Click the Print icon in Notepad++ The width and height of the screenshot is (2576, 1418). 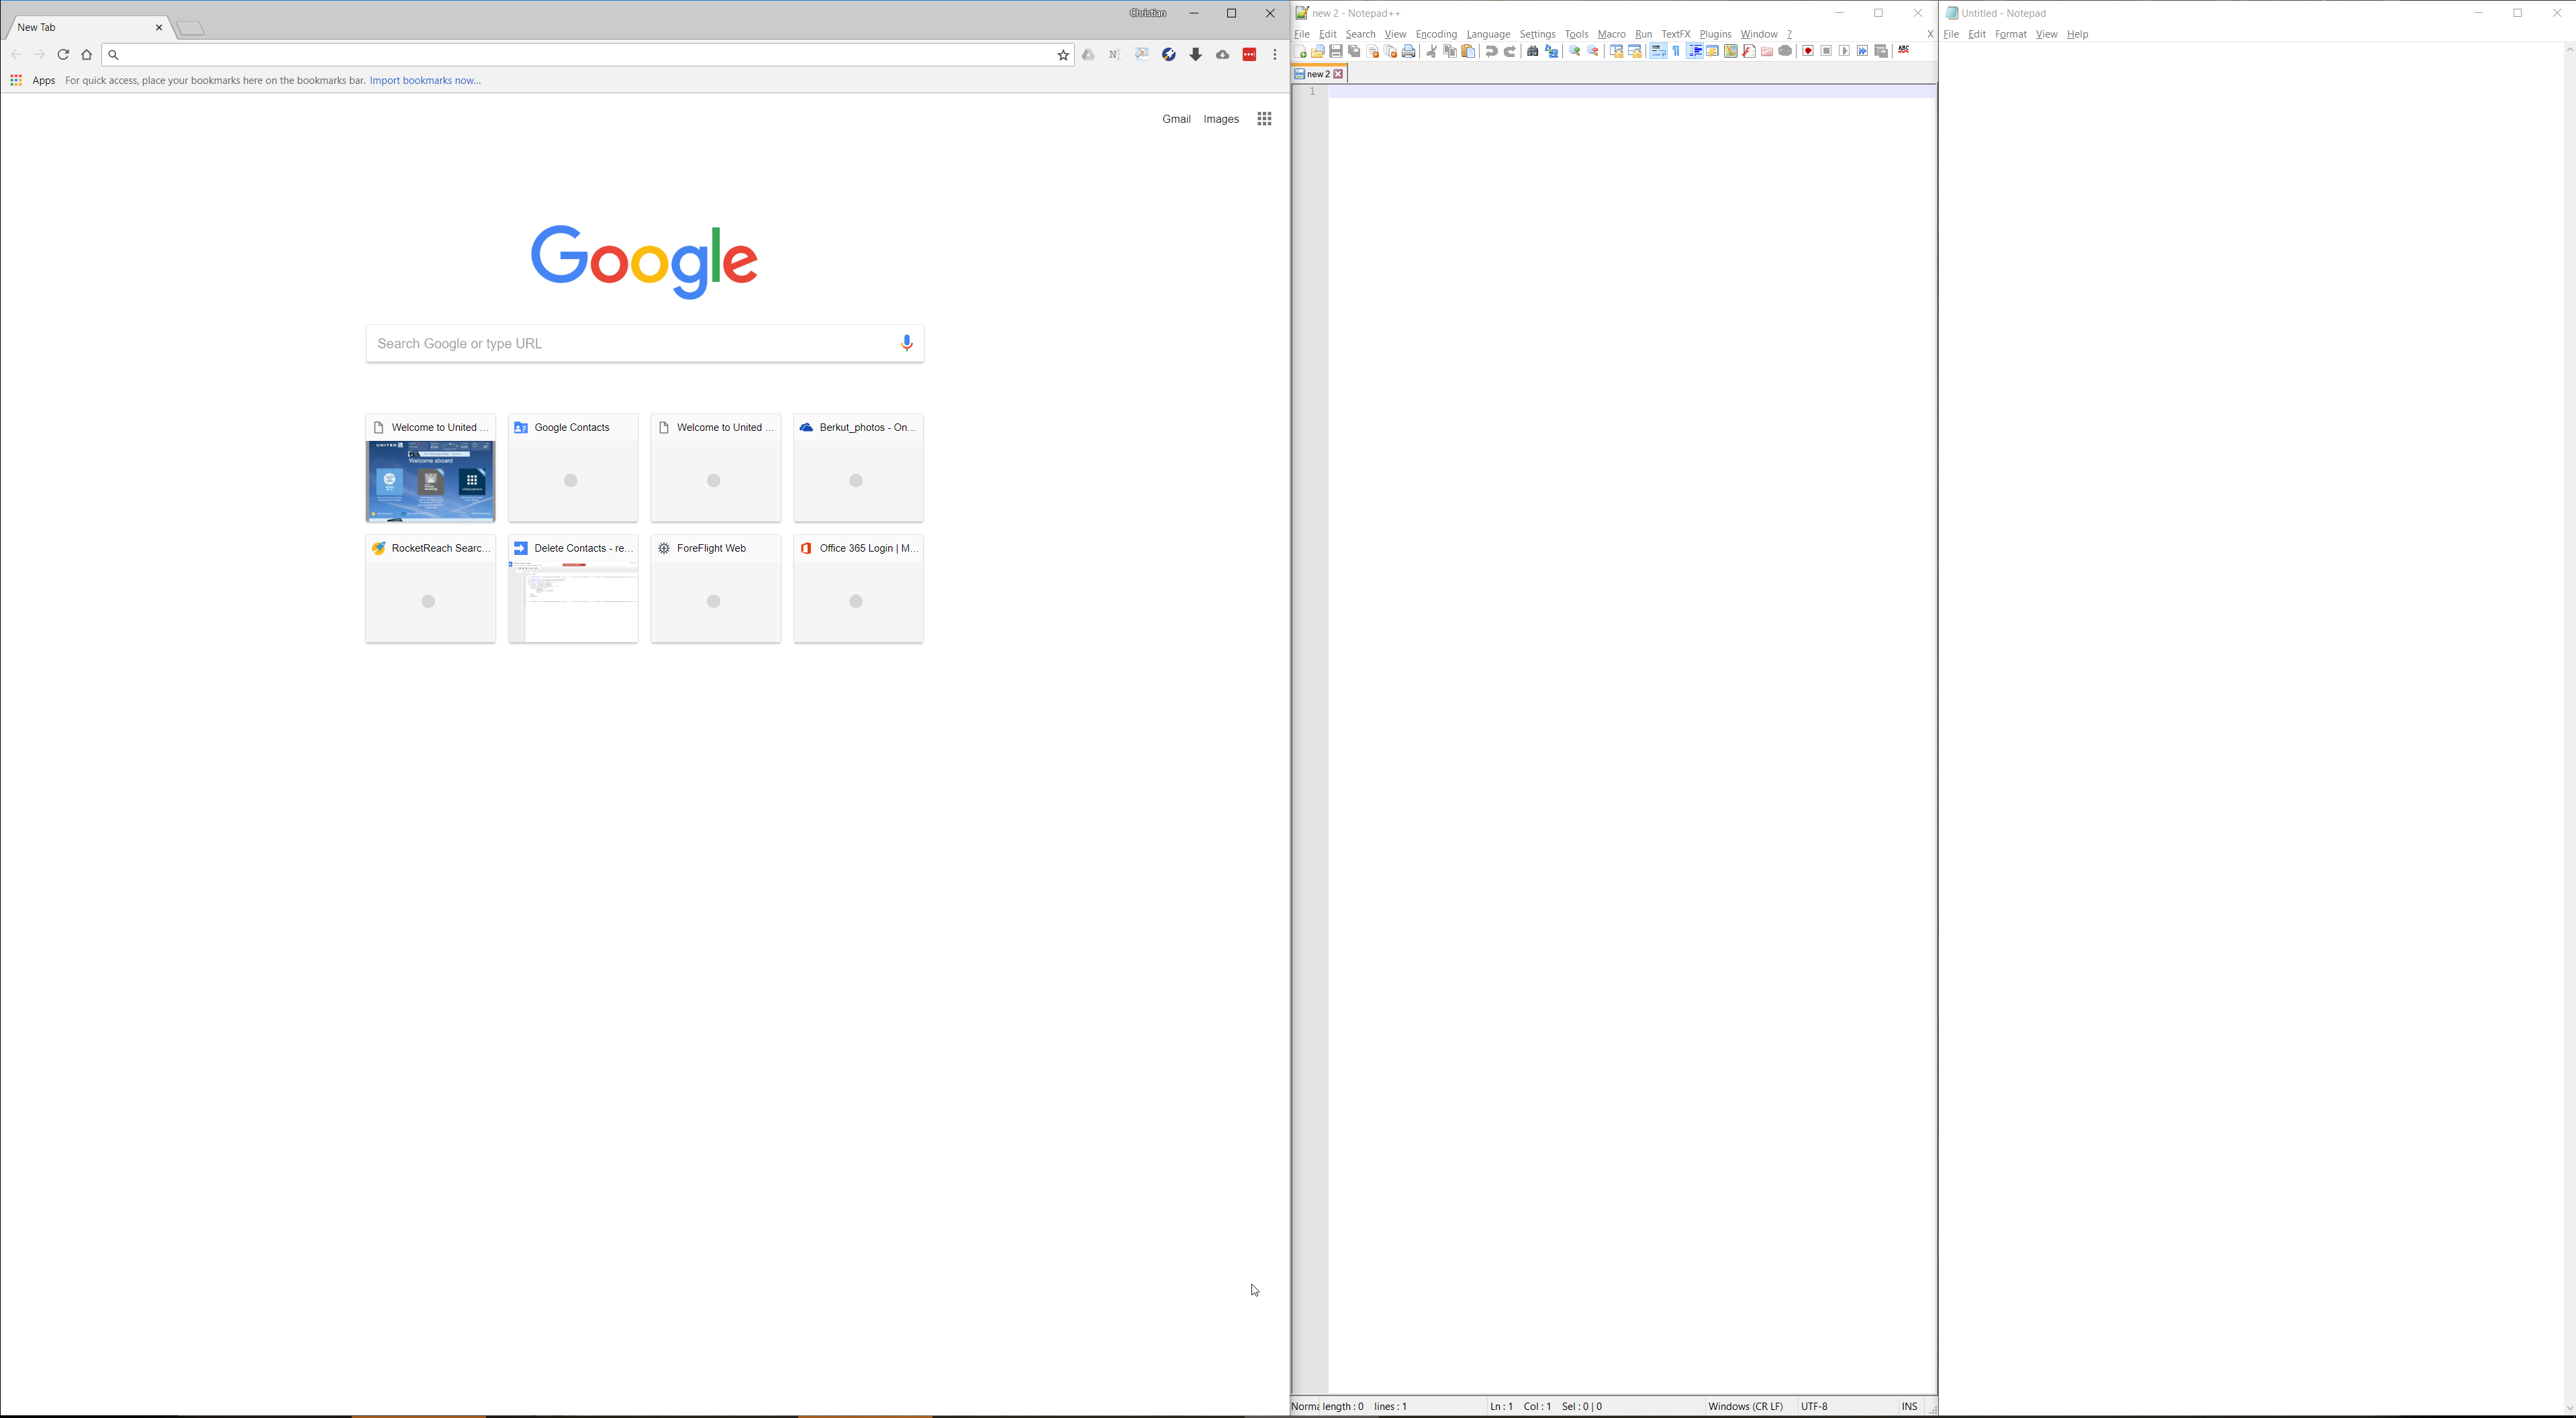pos(1409,52)
